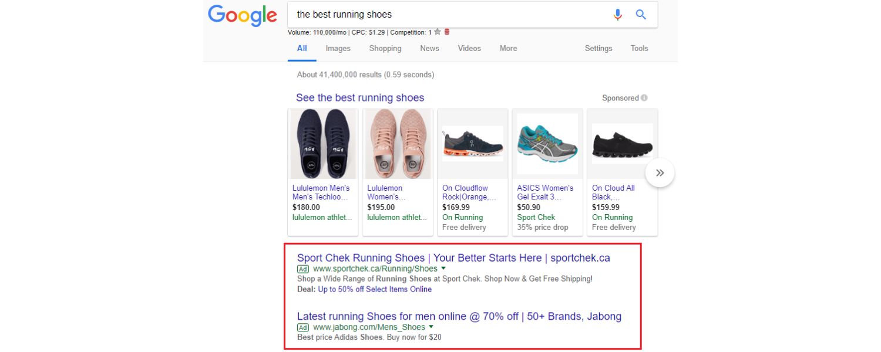The height and width of the screenshot is (352, 881).
Task: Click the microphone voice search icon
Action: (x=617, y=15)
